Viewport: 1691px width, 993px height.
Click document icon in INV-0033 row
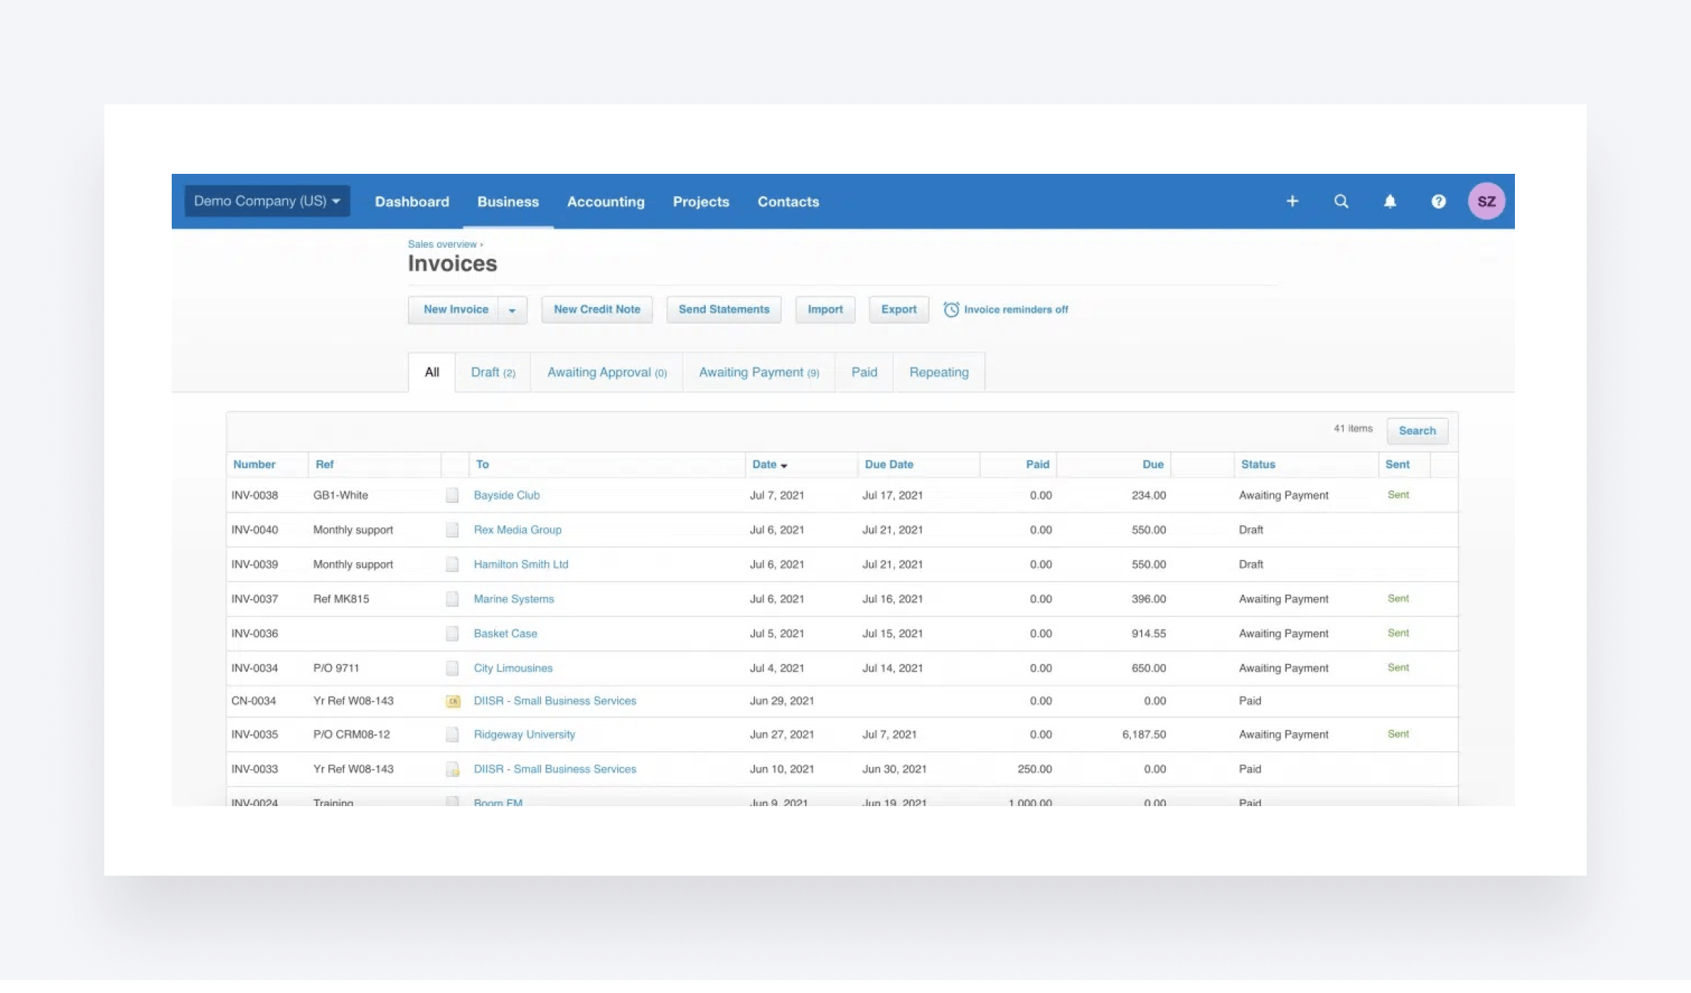(x=452, y=769)
